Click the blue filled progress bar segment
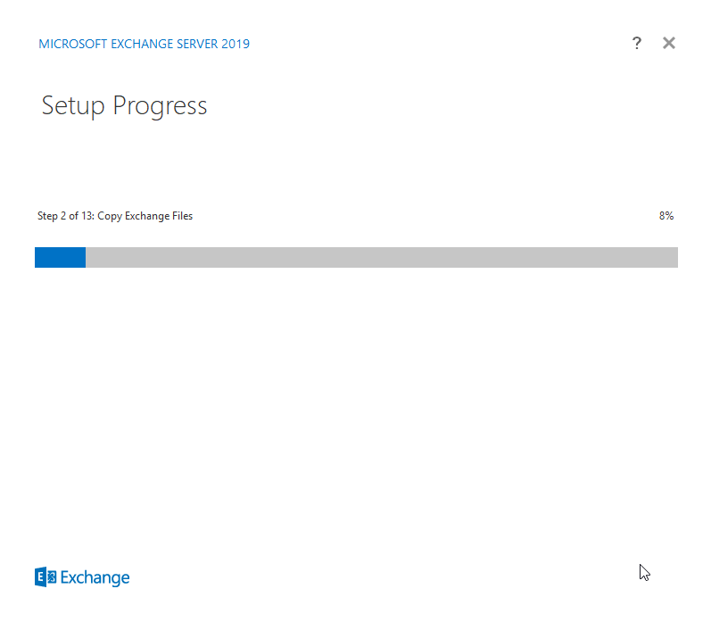This screenshot has width=711, height=622. coord(61,257)
